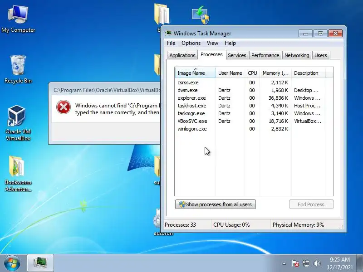Show hidden tray icons arrow
The image size is (363, 272).
[x=285, y=263]
